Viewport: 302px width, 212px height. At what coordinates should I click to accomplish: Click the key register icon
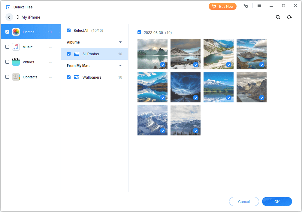click(246, 6)
